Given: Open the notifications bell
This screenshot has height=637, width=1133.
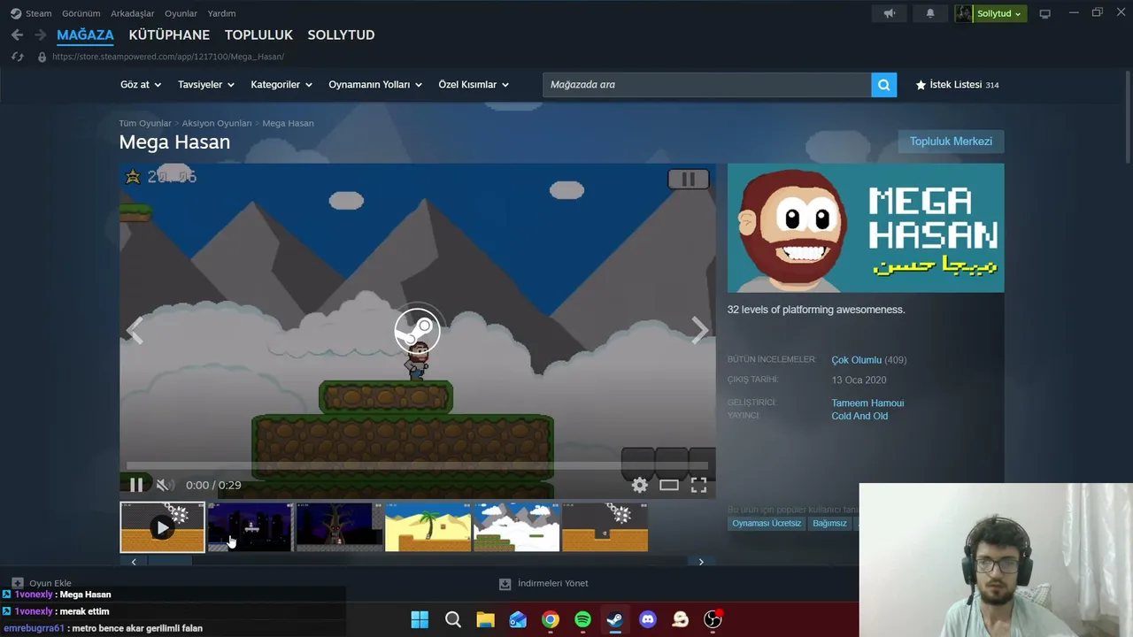Looking at the screenshot, I should point(930,13).
